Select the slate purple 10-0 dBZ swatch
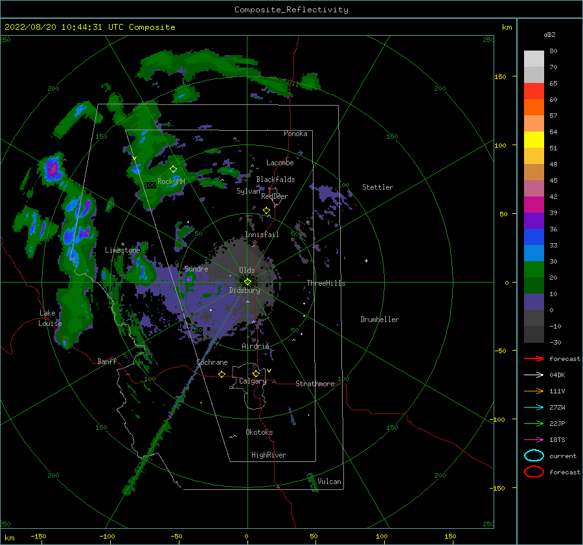The width and height of the screenshot is (583, 545). 534,302
